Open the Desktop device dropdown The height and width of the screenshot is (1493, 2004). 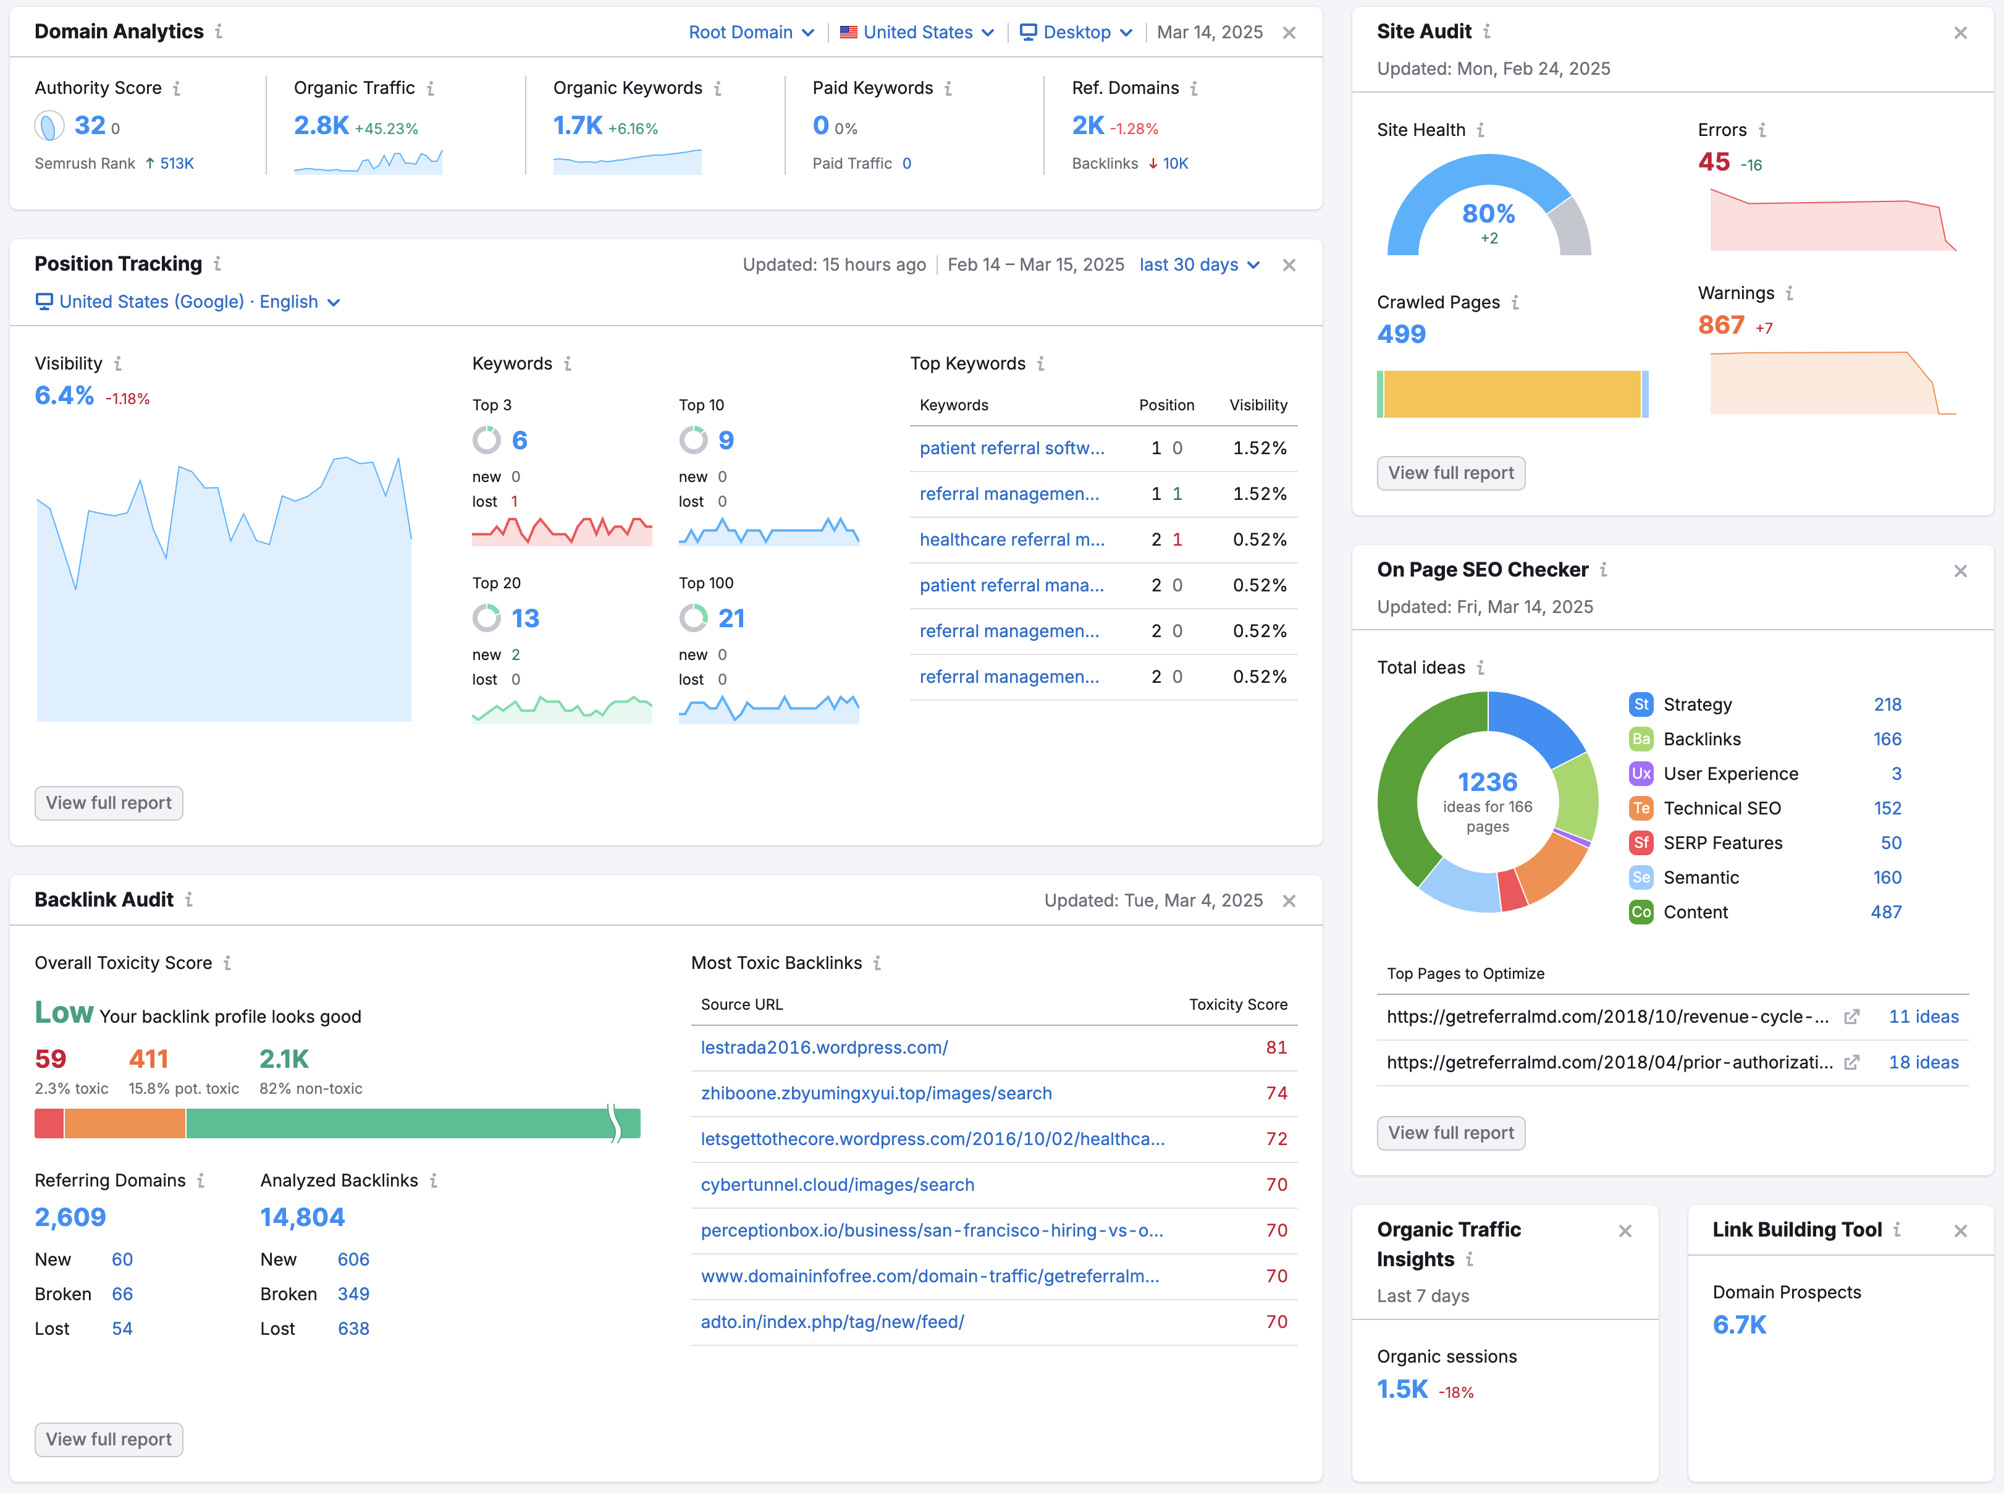(1076, 33)
